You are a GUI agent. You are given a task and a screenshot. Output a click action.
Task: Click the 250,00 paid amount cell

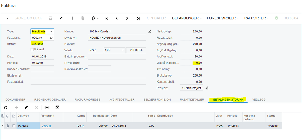pyautogui.click(x=98, y=126)
